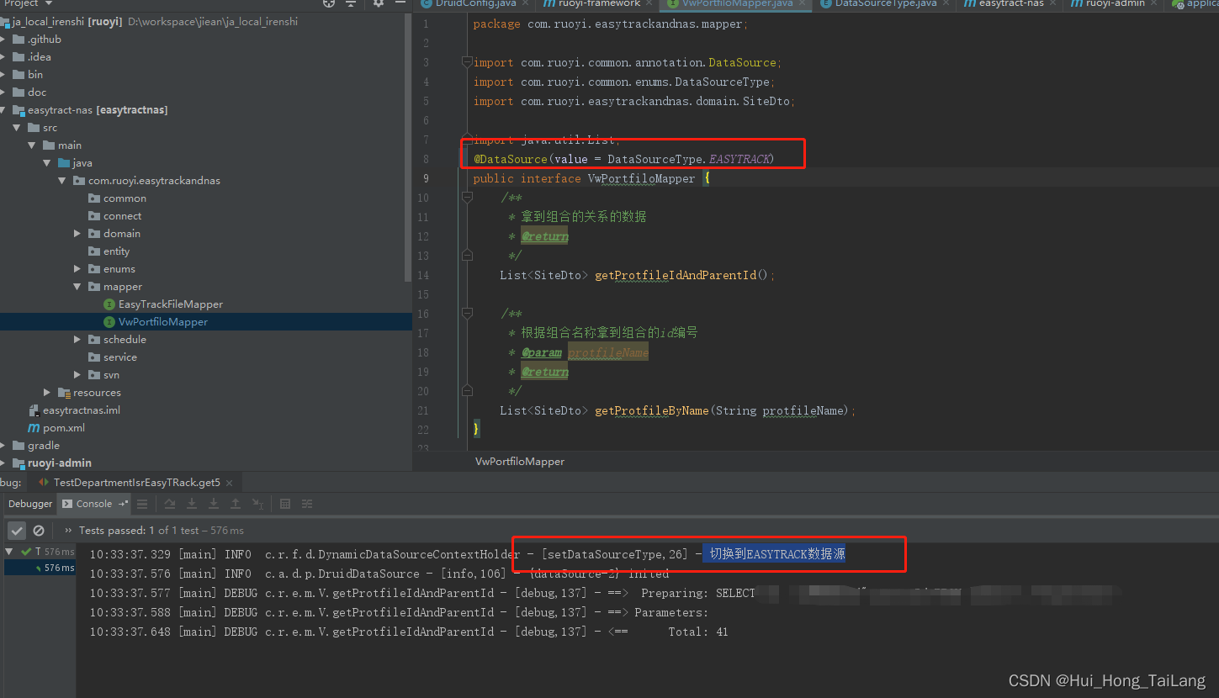The width and height of the screenshot is (1219, 698).
Task: Click the Collapse All icon in Project panel
Action: tap(351, 3)
